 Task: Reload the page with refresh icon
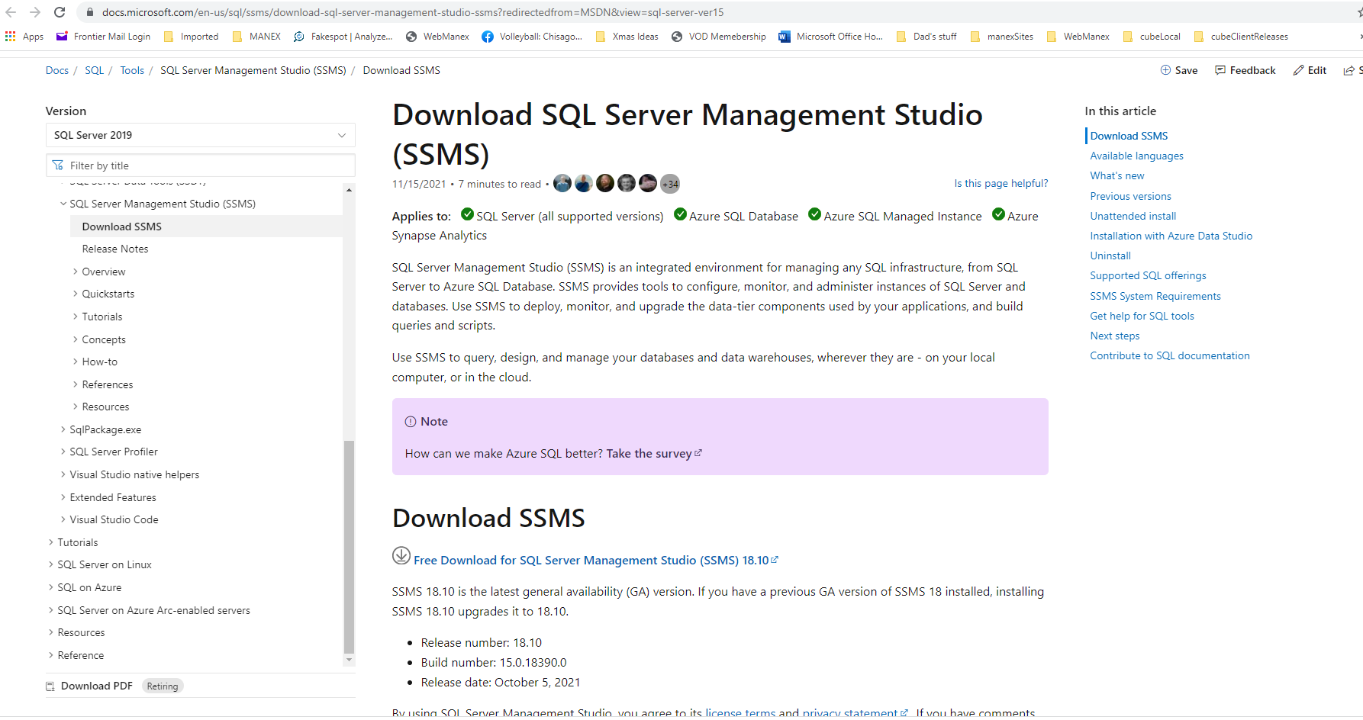pos(60,12)
